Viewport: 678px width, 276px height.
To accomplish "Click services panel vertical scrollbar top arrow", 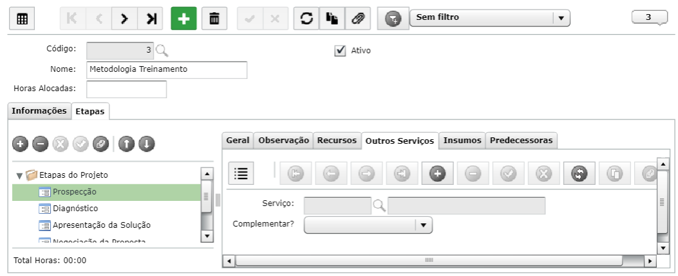I will point(663,164).
